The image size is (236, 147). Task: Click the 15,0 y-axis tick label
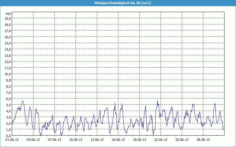click(8, 43)
